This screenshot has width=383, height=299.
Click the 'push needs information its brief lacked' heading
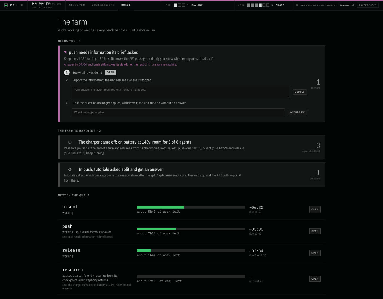coord(103,52)
